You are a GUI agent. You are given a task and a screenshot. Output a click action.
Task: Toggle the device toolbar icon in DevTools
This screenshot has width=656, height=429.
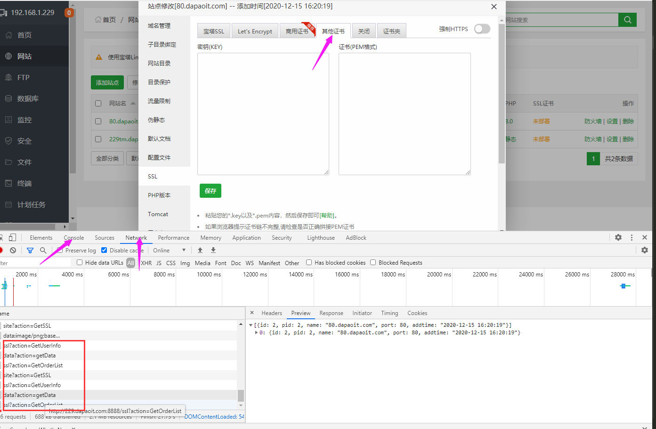(12, 237)
